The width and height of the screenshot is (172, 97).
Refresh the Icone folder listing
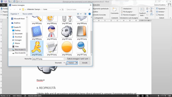tap(63, 9)
